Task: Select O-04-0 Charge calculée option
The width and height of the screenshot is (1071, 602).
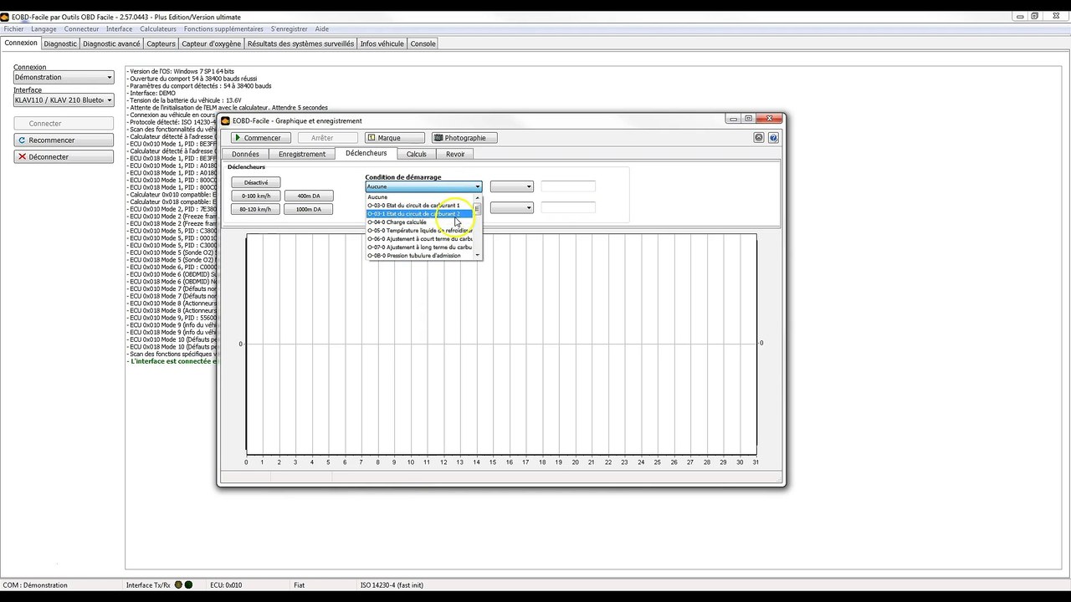Action: (419, 222)
